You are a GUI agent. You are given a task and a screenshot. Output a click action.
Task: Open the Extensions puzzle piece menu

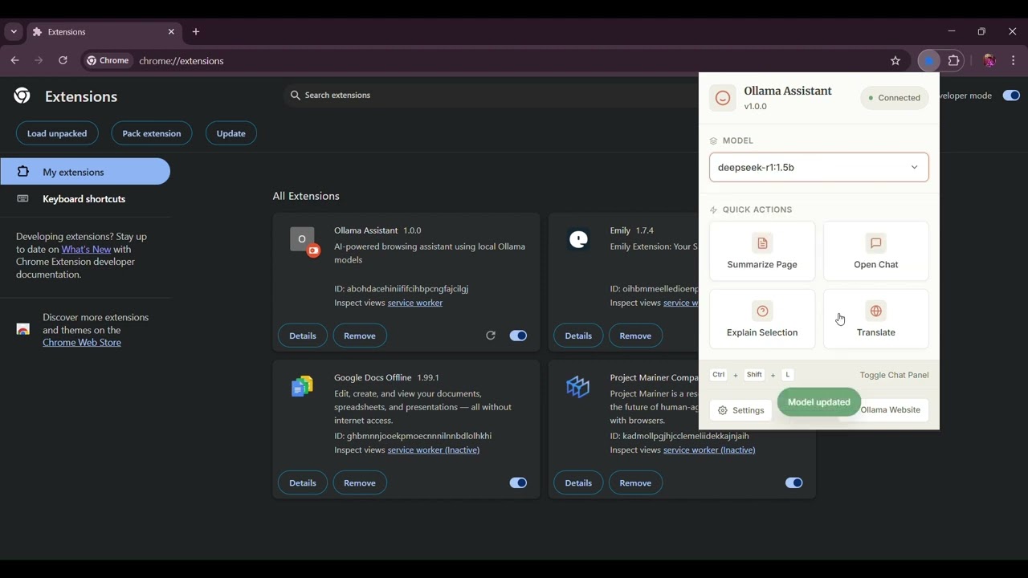954,61
